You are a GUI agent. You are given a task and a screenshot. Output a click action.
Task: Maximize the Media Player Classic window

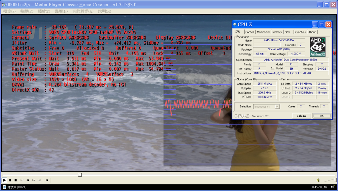pyautogui.click(x=327, y=5)
